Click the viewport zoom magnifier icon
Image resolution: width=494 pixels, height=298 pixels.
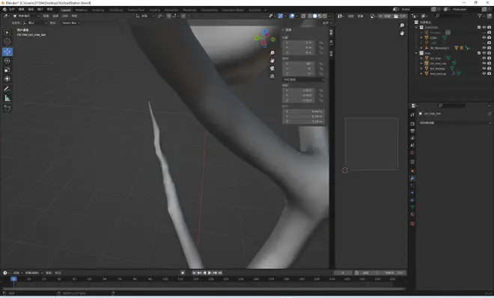click(272, 53)
